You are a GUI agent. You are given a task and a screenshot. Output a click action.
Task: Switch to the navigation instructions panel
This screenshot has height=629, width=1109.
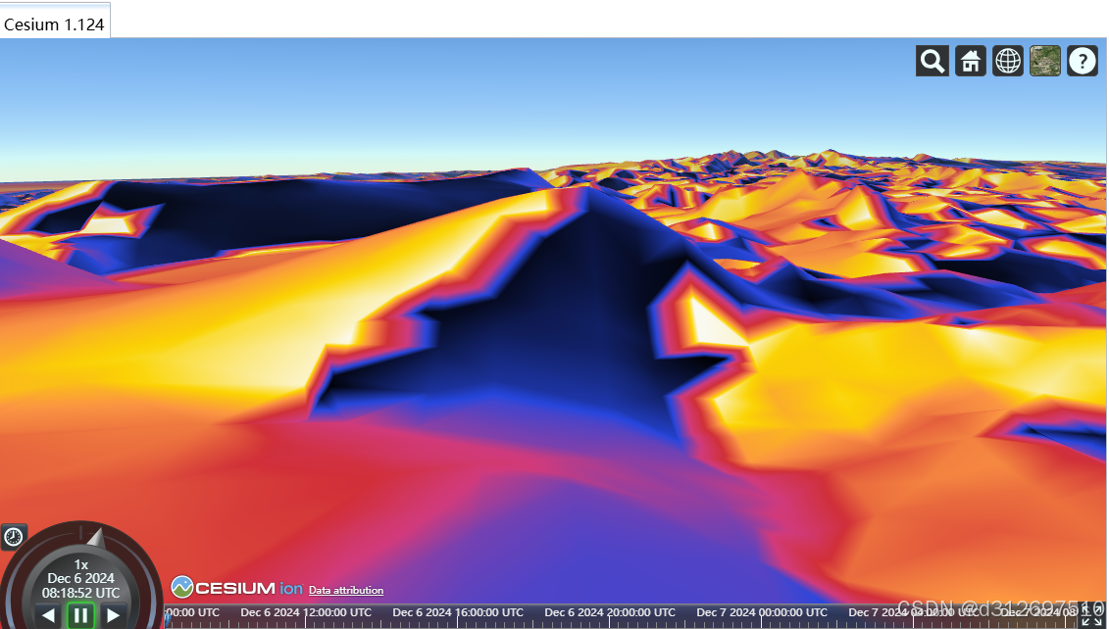pyautogui.click(x=1082, y=60)
